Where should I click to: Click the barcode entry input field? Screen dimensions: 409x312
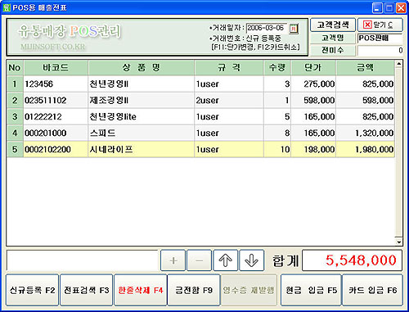pyautogui.click(x=83, y=260)
